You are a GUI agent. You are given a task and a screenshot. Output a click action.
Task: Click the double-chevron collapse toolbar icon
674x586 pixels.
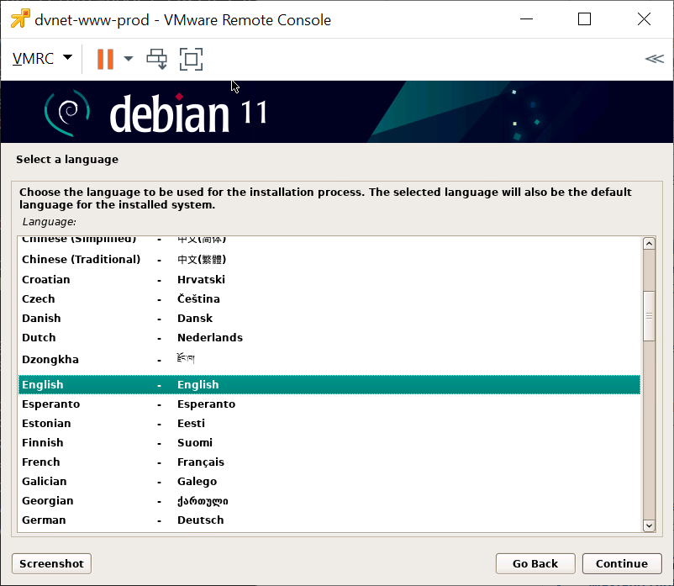click(x=654, y=59)
